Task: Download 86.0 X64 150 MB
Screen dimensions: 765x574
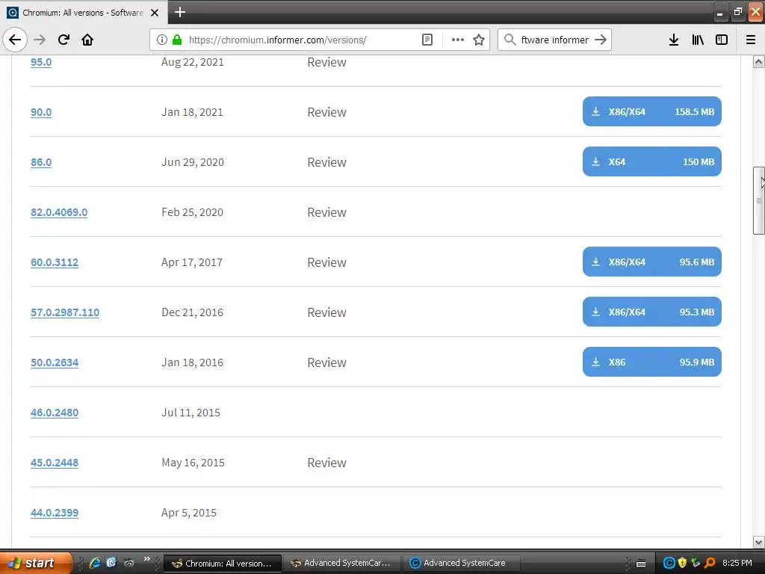Action: pos(651,161)
